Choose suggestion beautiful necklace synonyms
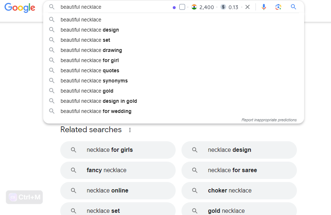 point(94,81)
